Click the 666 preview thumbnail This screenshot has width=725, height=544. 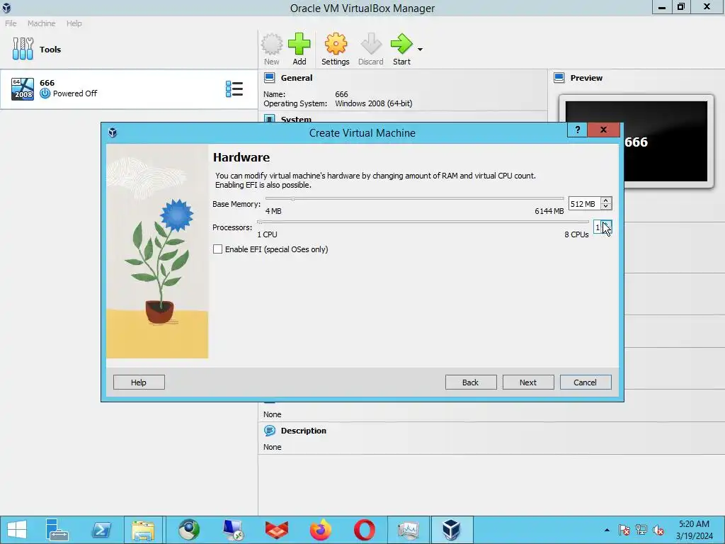[x=636, y=141]
